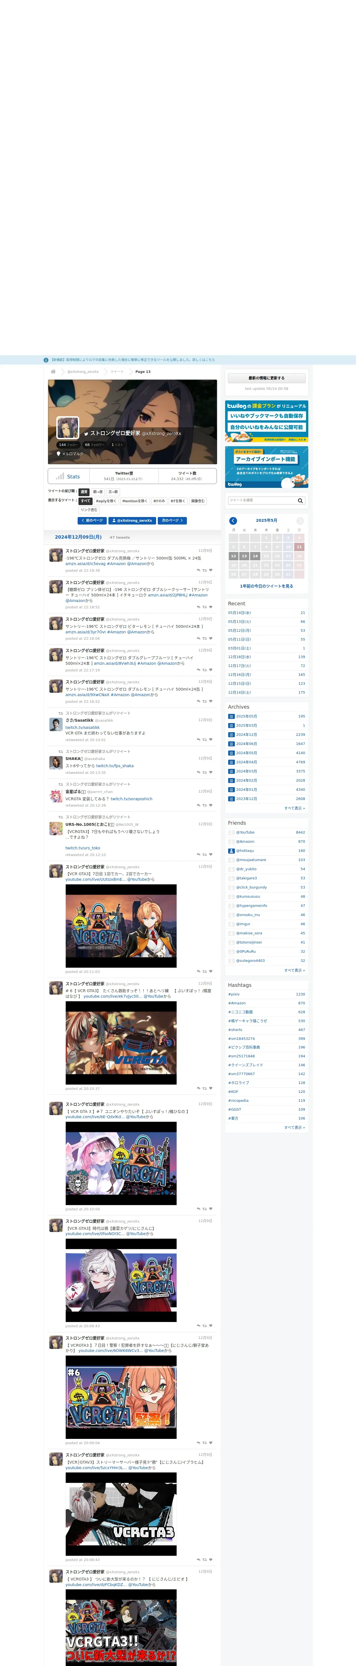Screen dimensions: 356x1666
Task: Like the tweet posted at 22:18:06
Action: click(x=211, y=638)
